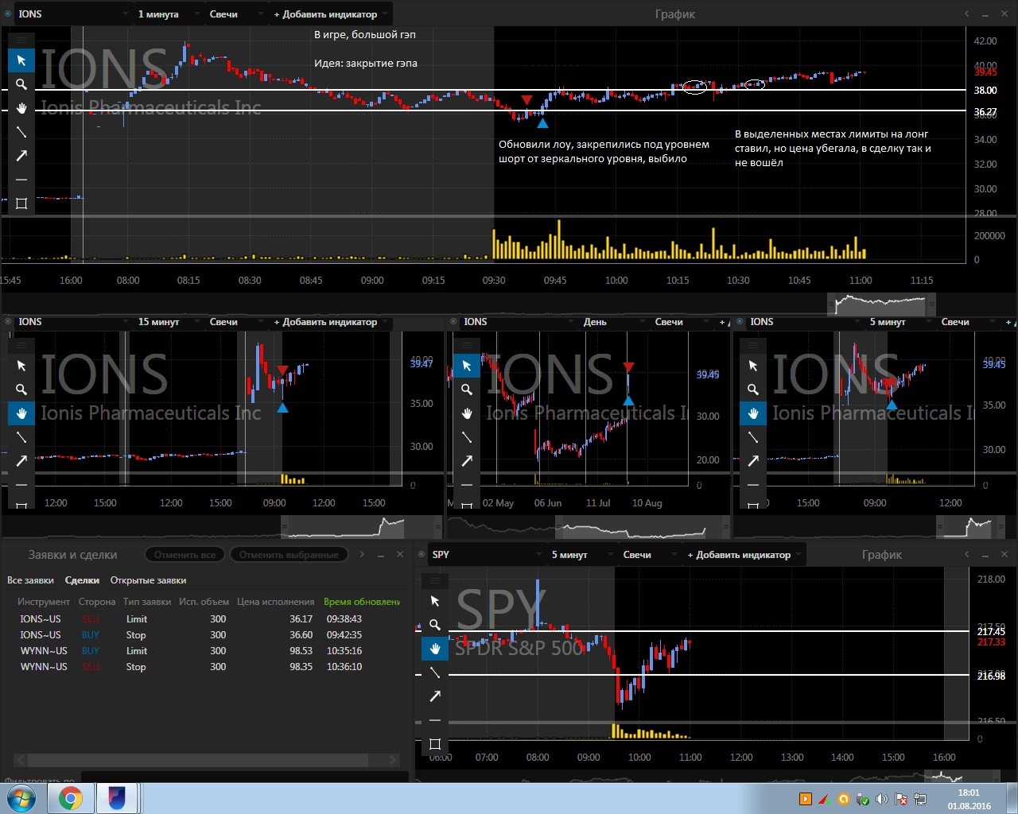
Task: Pick the zoom magnifier in the 1 минута chart
Action: click(x=21, y=84)
